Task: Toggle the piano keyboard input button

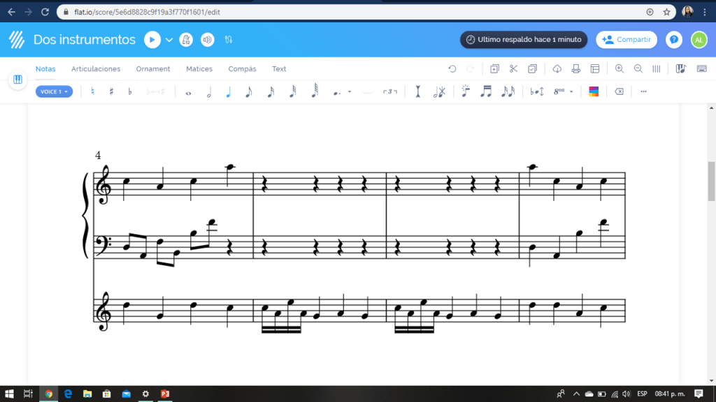Action: [x=17, y=80]
